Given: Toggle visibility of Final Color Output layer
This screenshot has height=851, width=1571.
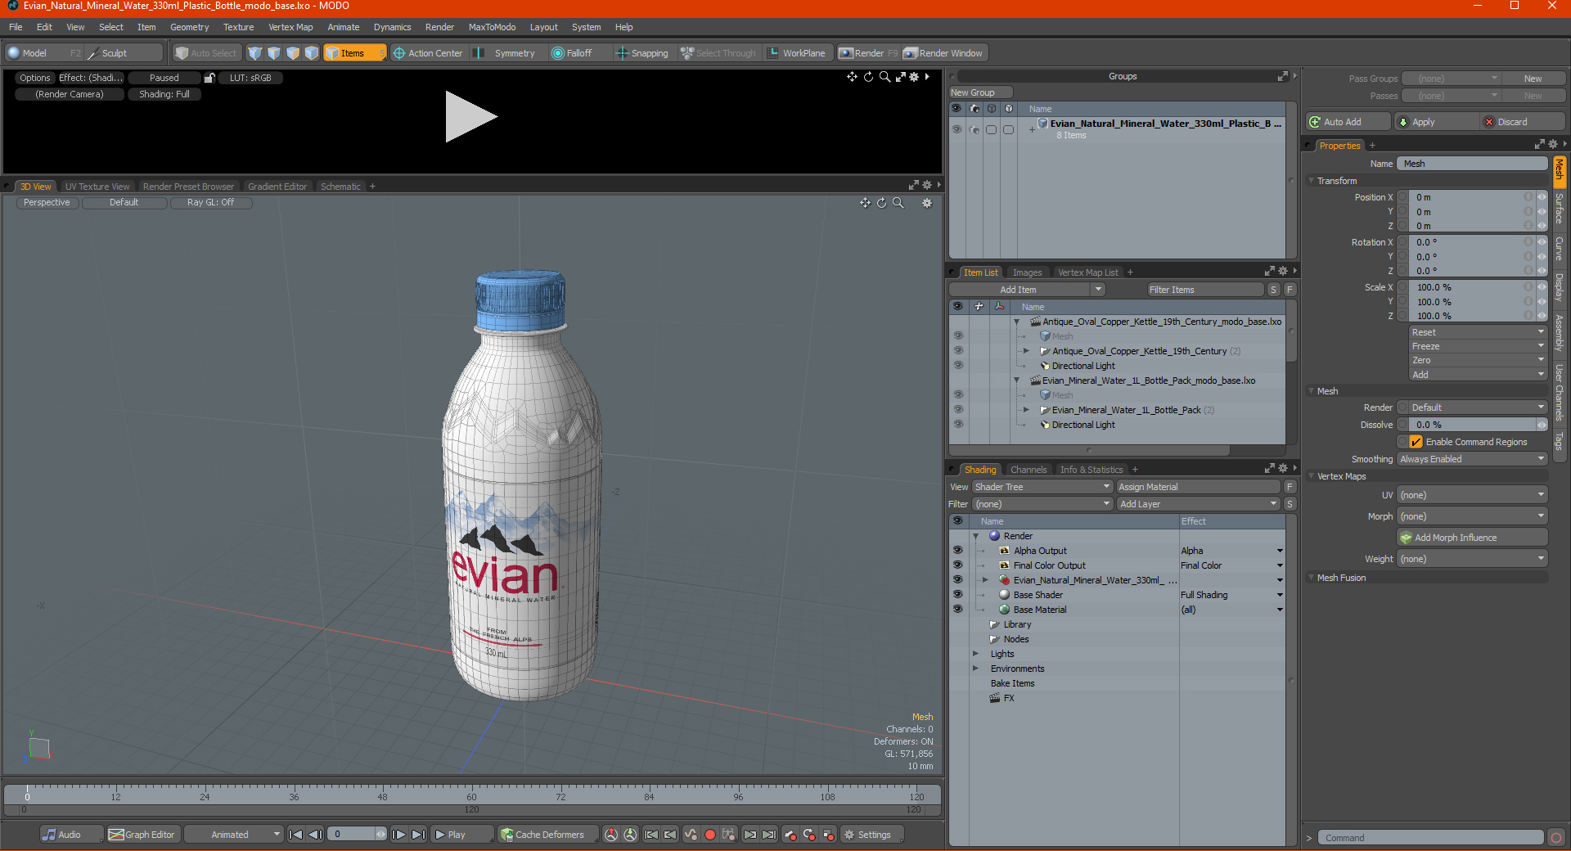Looking at the screenshot, I should pyautogui.click(x=957, y=565).
